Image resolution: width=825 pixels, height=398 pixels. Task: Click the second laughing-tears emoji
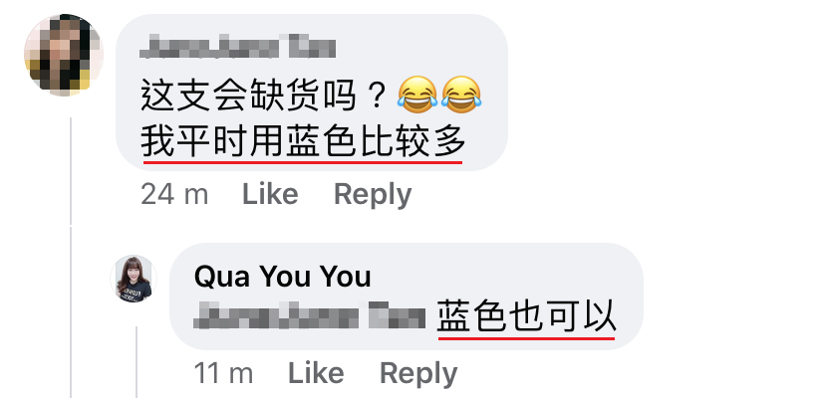[461, 95]
